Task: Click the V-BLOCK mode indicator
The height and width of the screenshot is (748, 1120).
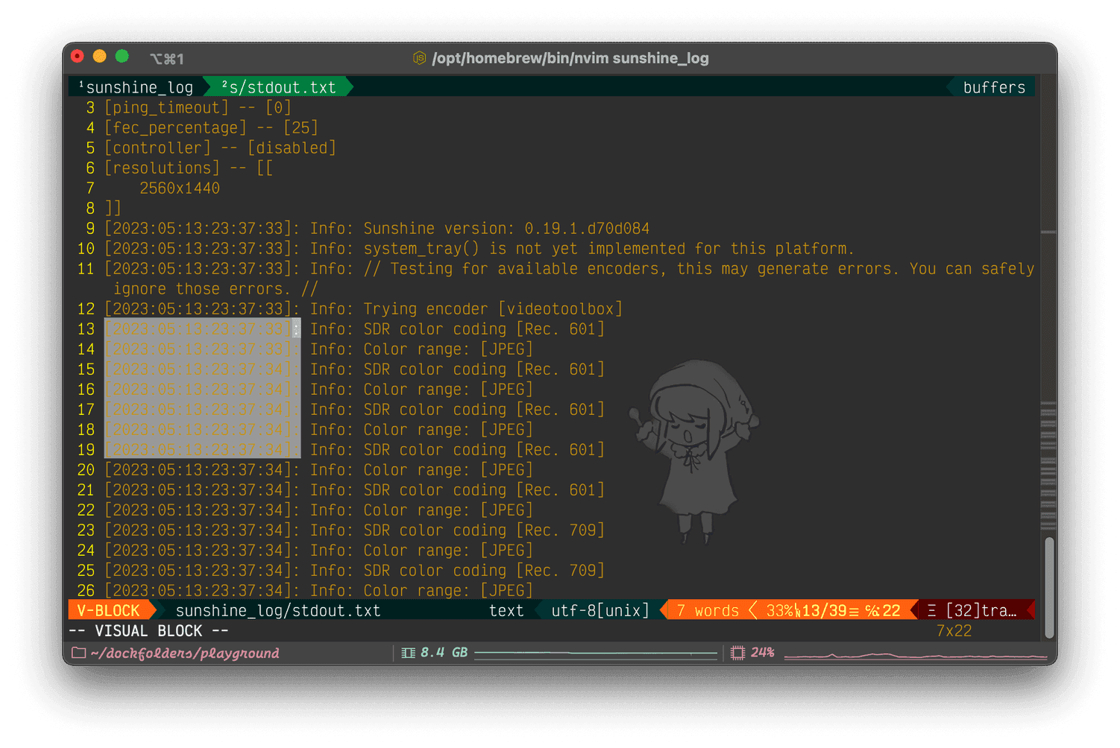Action: click(109, 611)
